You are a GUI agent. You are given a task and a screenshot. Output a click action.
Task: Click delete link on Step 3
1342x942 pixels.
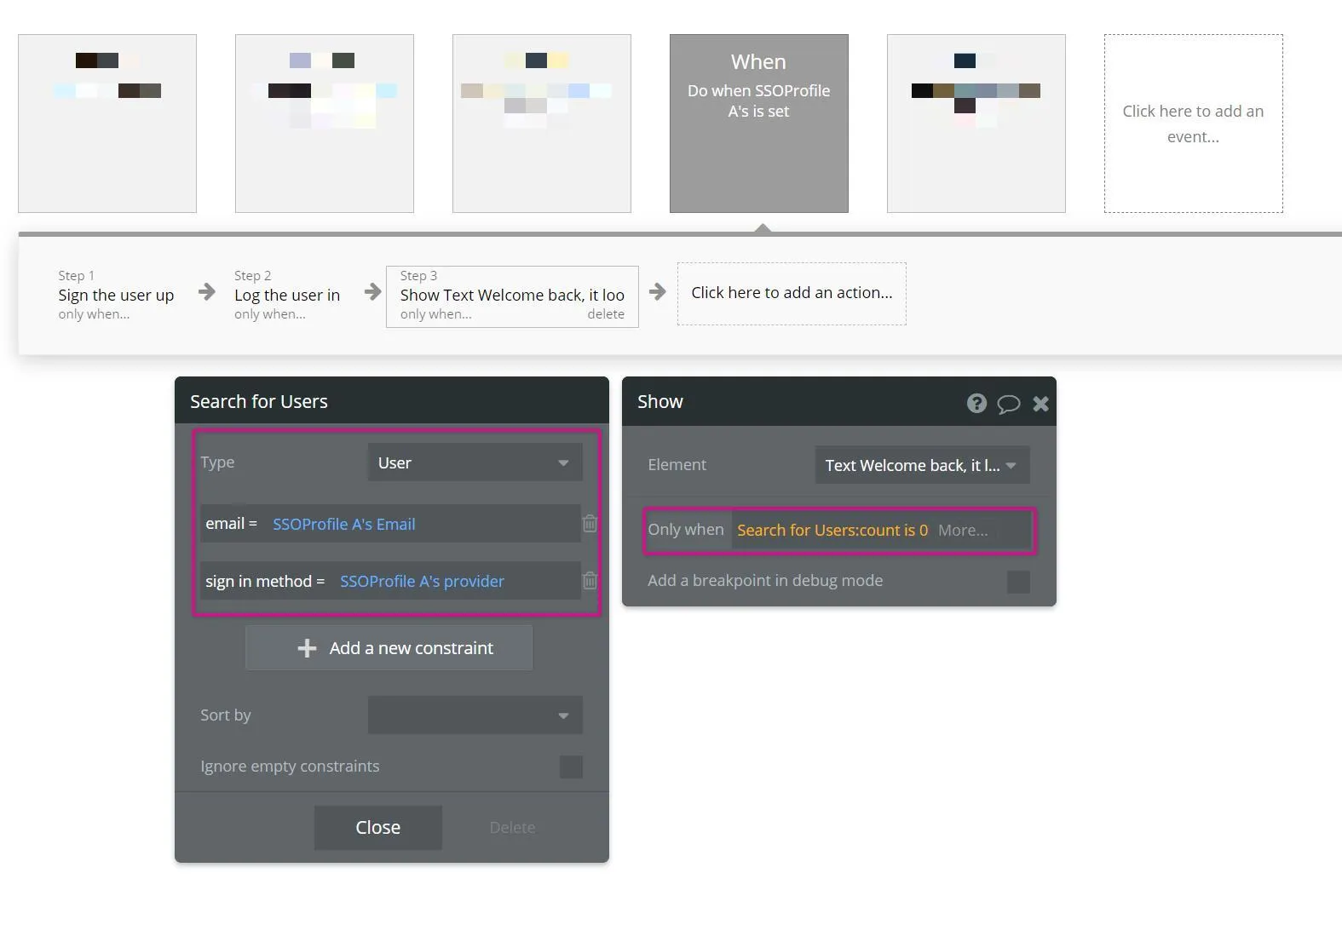click(606, 314)
